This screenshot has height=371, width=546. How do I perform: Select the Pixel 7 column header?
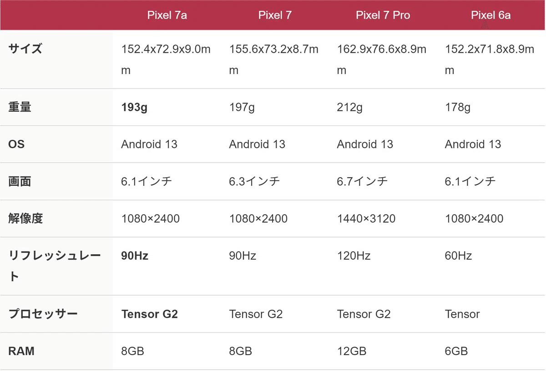[x=275, y=15]
